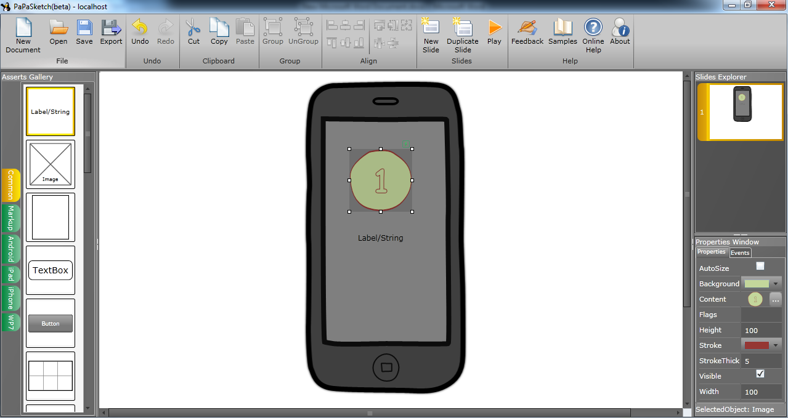The height and width of the screenshot is (418, 788).
Task: Duplicate the current slide
Action: 463,36
